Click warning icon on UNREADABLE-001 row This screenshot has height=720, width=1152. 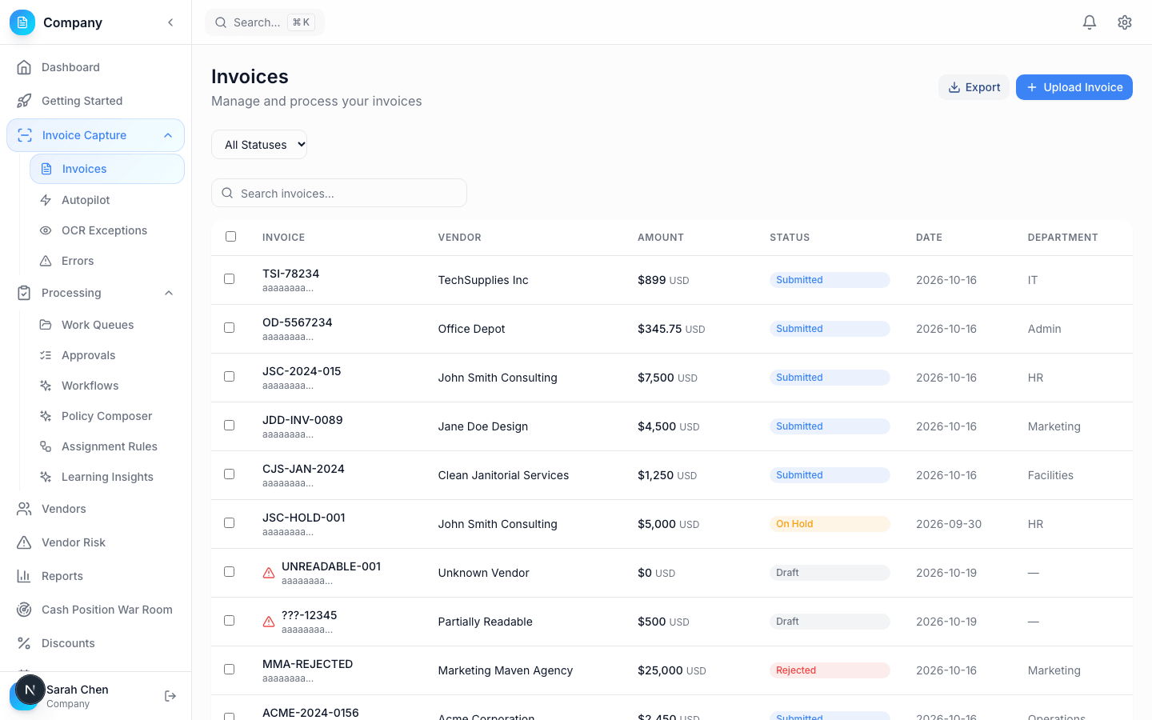click(269, 573)
